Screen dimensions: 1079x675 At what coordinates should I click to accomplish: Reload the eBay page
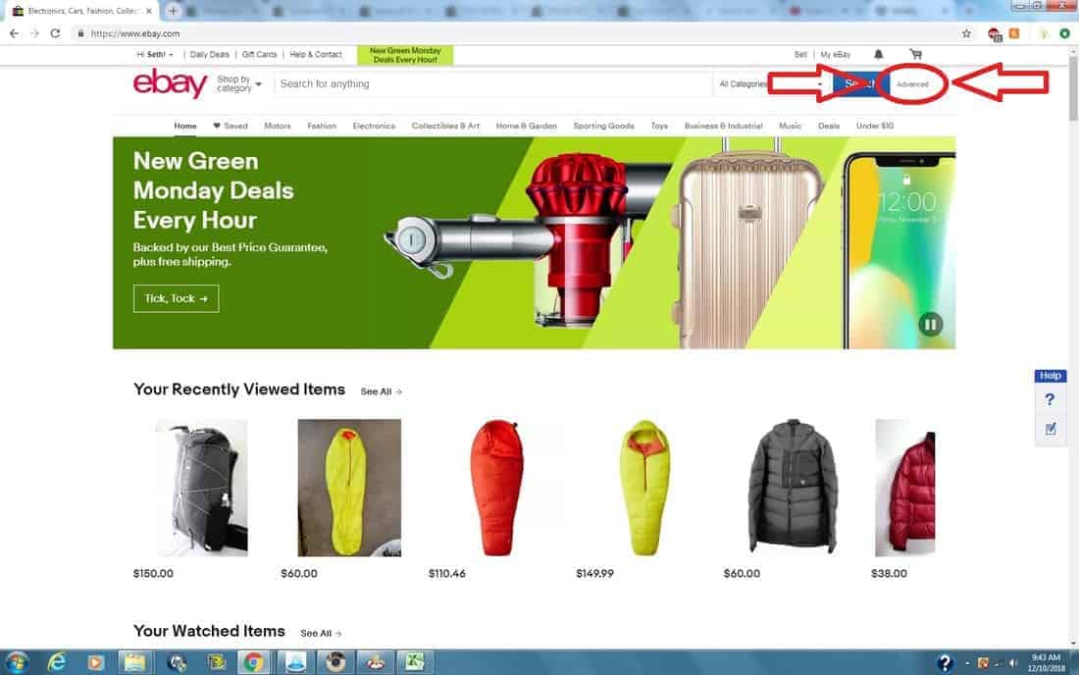click(55, 33)
